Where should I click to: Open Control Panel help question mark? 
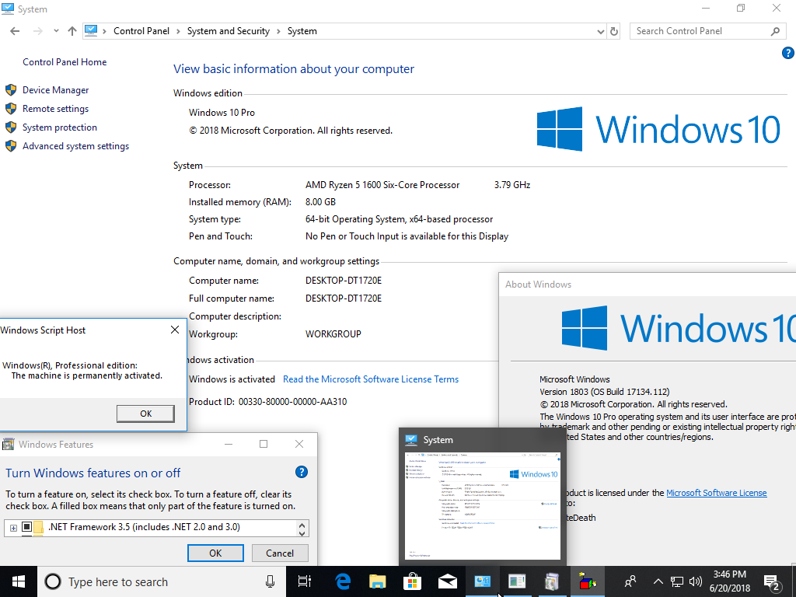tap(788, 52)
